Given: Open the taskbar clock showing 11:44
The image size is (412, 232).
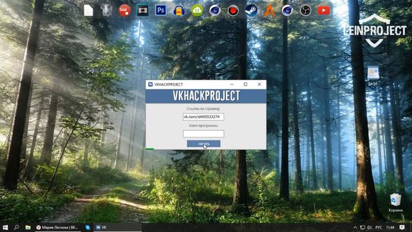Looking at the screenshot, I should pos(390,227).
